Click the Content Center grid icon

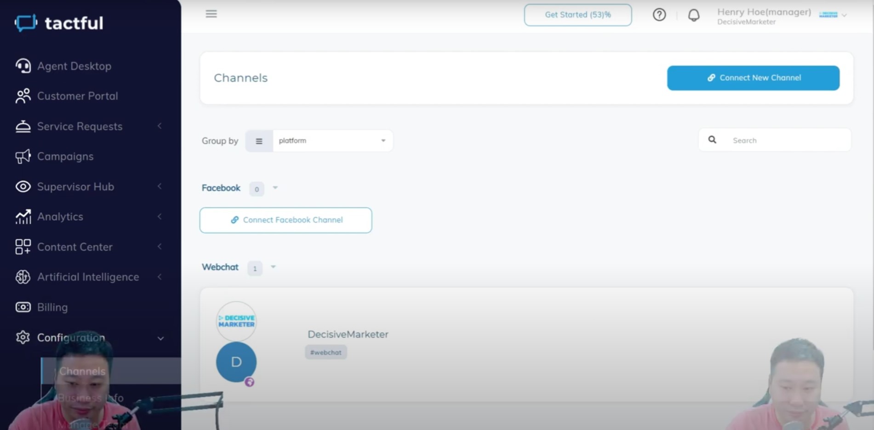point(23,247)
